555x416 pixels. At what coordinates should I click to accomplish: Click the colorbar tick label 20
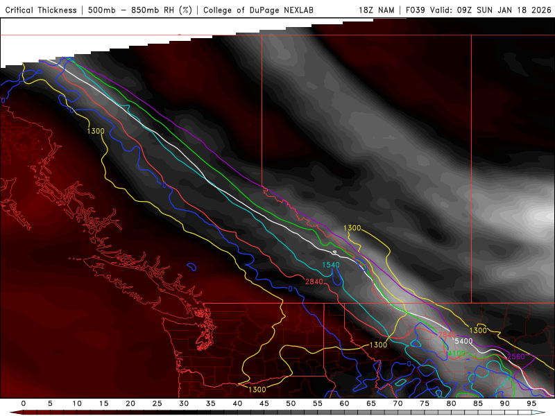click(130, 404)
